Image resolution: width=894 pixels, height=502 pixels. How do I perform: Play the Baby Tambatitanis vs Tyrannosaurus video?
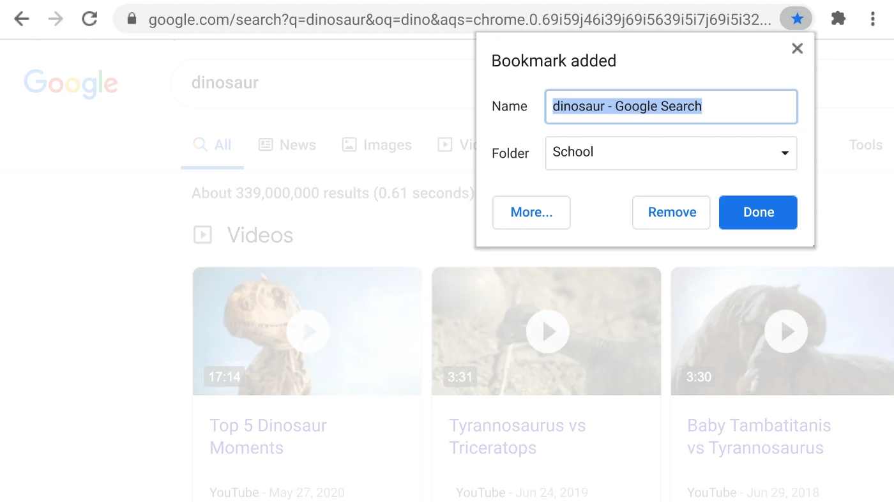(785, 331)
